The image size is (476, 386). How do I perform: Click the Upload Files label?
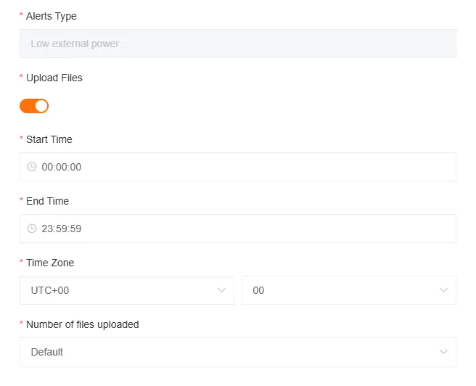(54, 78)
